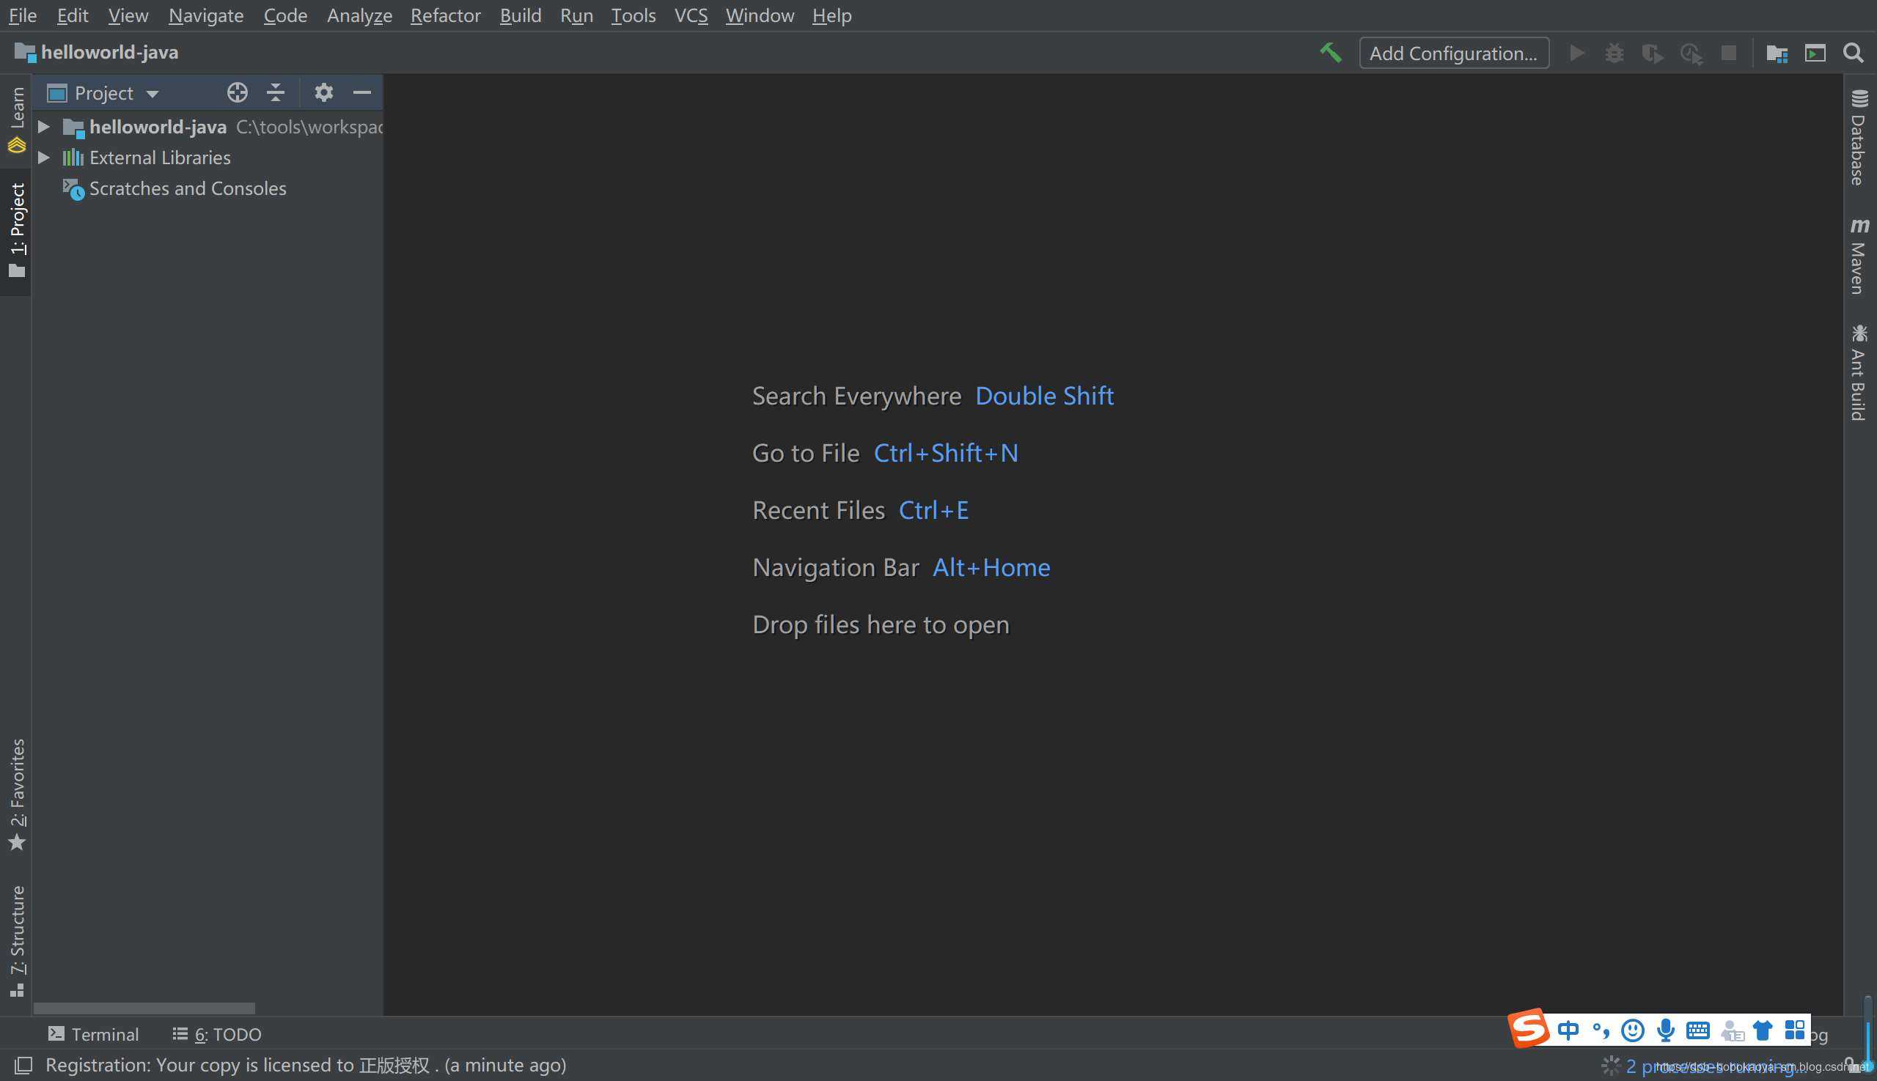Open the Refactor menu
This screenshot has width=1877, height=1081.
pos(444,14)
